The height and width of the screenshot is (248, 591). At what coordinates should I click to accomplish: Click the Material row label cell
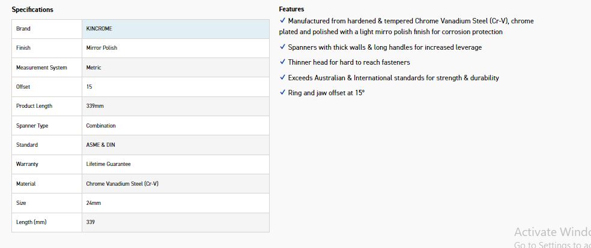tap(47, 184)
